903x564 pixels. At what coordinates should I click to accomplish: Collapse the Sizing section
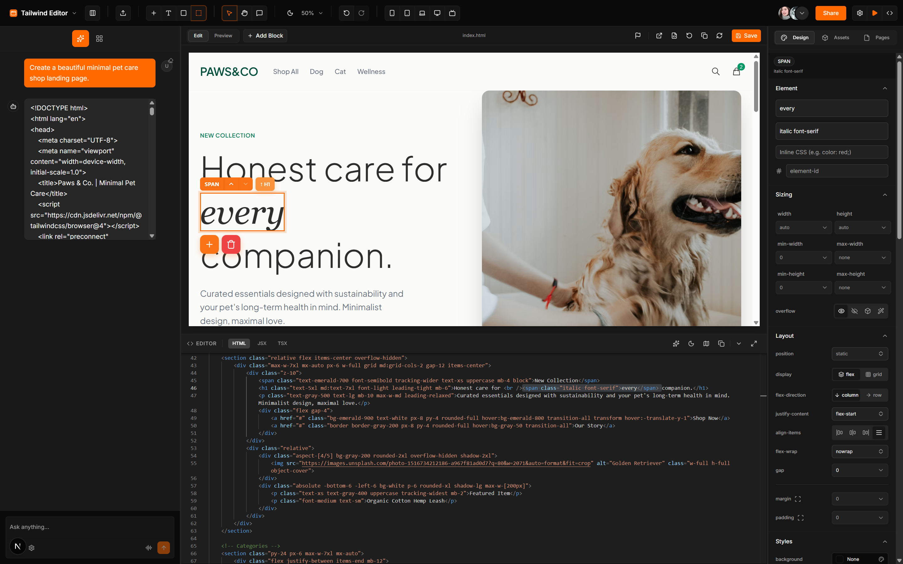coord(885,195)
